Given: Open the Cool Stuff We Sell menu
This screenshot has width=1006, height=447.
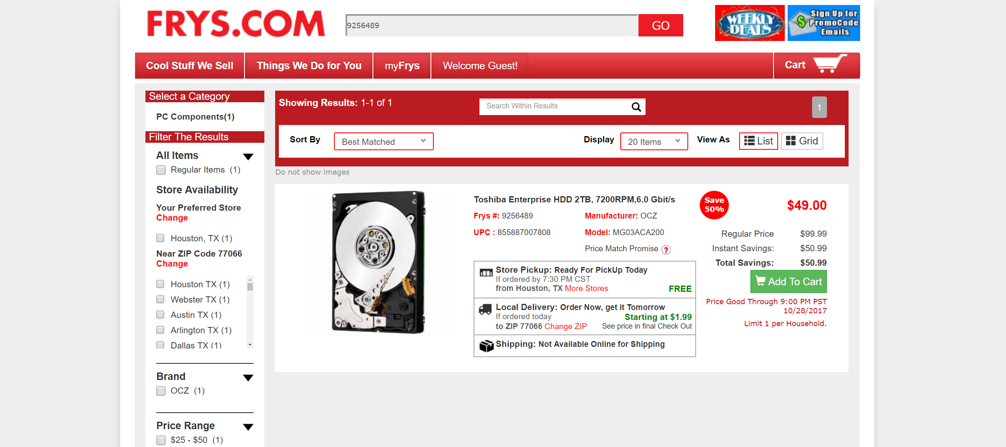Looking at the screenshot, I should tap(190, 66).
